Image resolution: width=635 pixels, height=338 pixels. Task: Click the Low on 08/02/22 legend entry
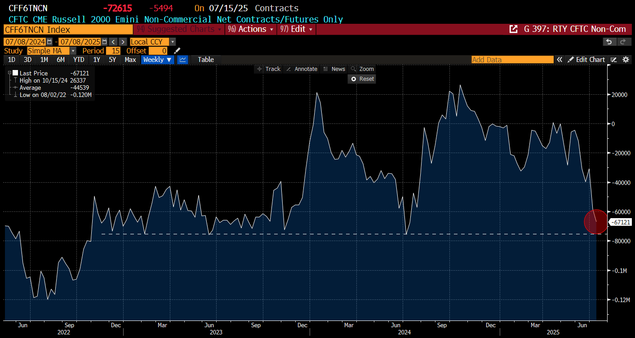pyautogui.click(x=53, y=95)
